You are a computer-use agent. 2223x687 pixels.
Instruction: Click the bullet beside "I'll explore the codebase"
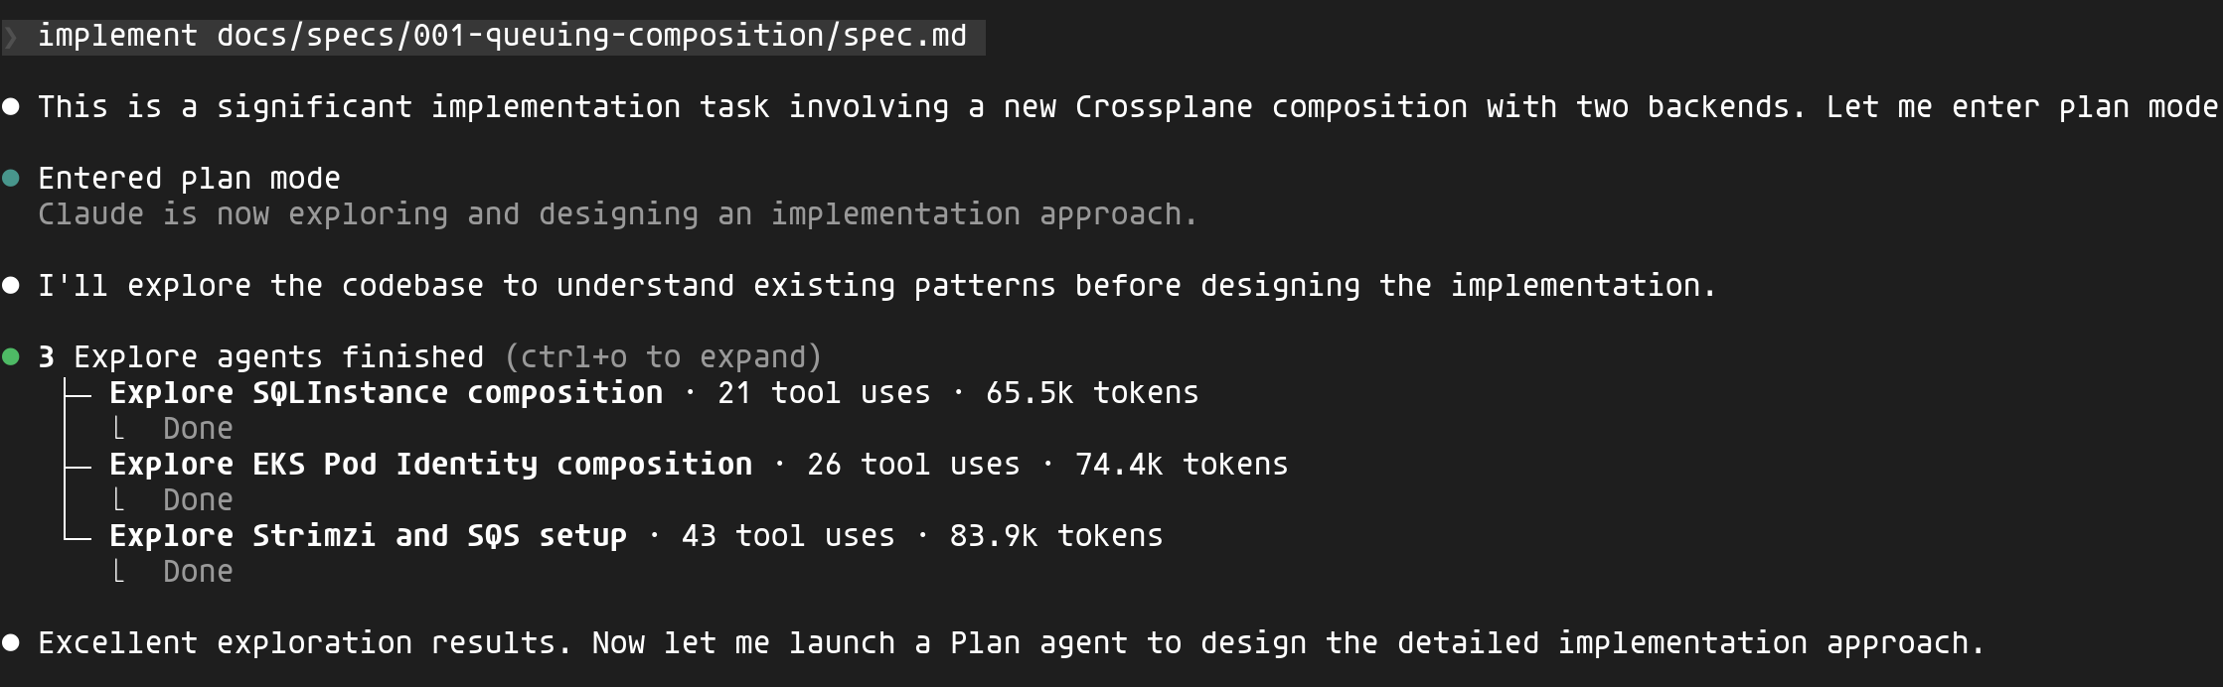(x=11, y=286)
